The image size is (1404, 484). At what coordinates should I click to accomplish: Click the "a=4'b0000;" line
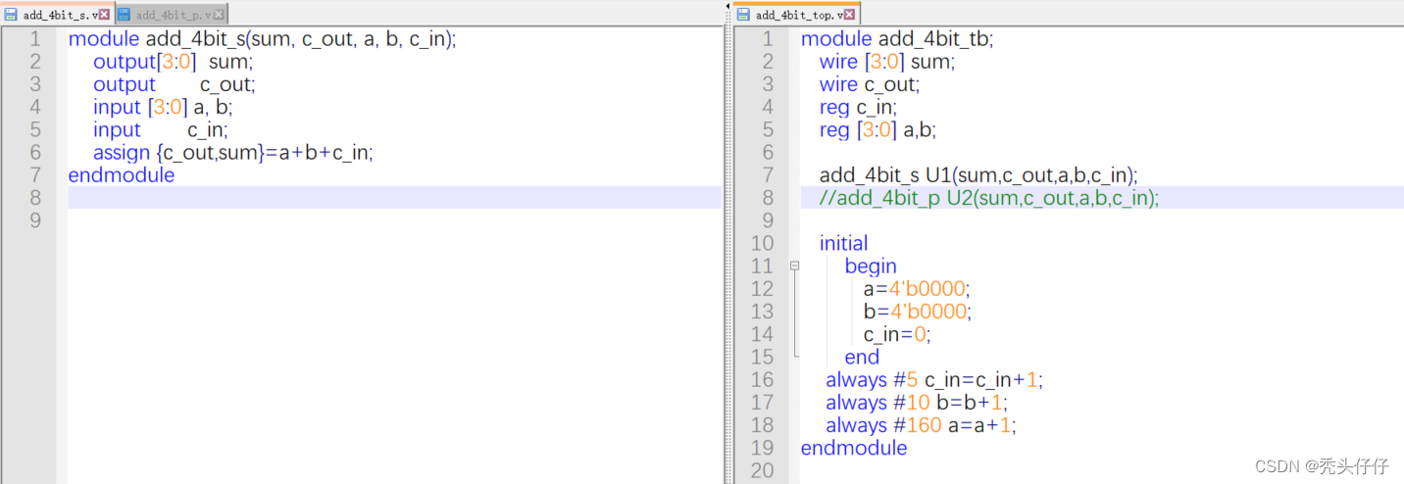pos(917,289)
